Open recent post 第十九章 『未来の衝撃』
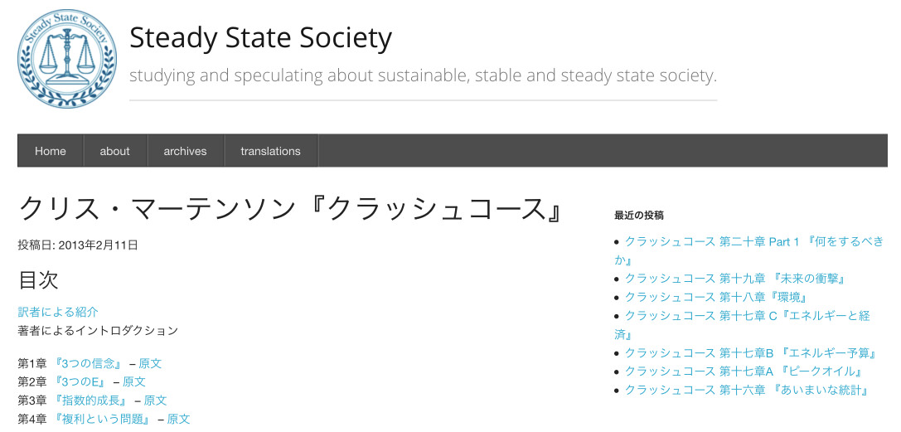Image resolution: width=901 pixels, height=432 pixels. tap(737, 279)
